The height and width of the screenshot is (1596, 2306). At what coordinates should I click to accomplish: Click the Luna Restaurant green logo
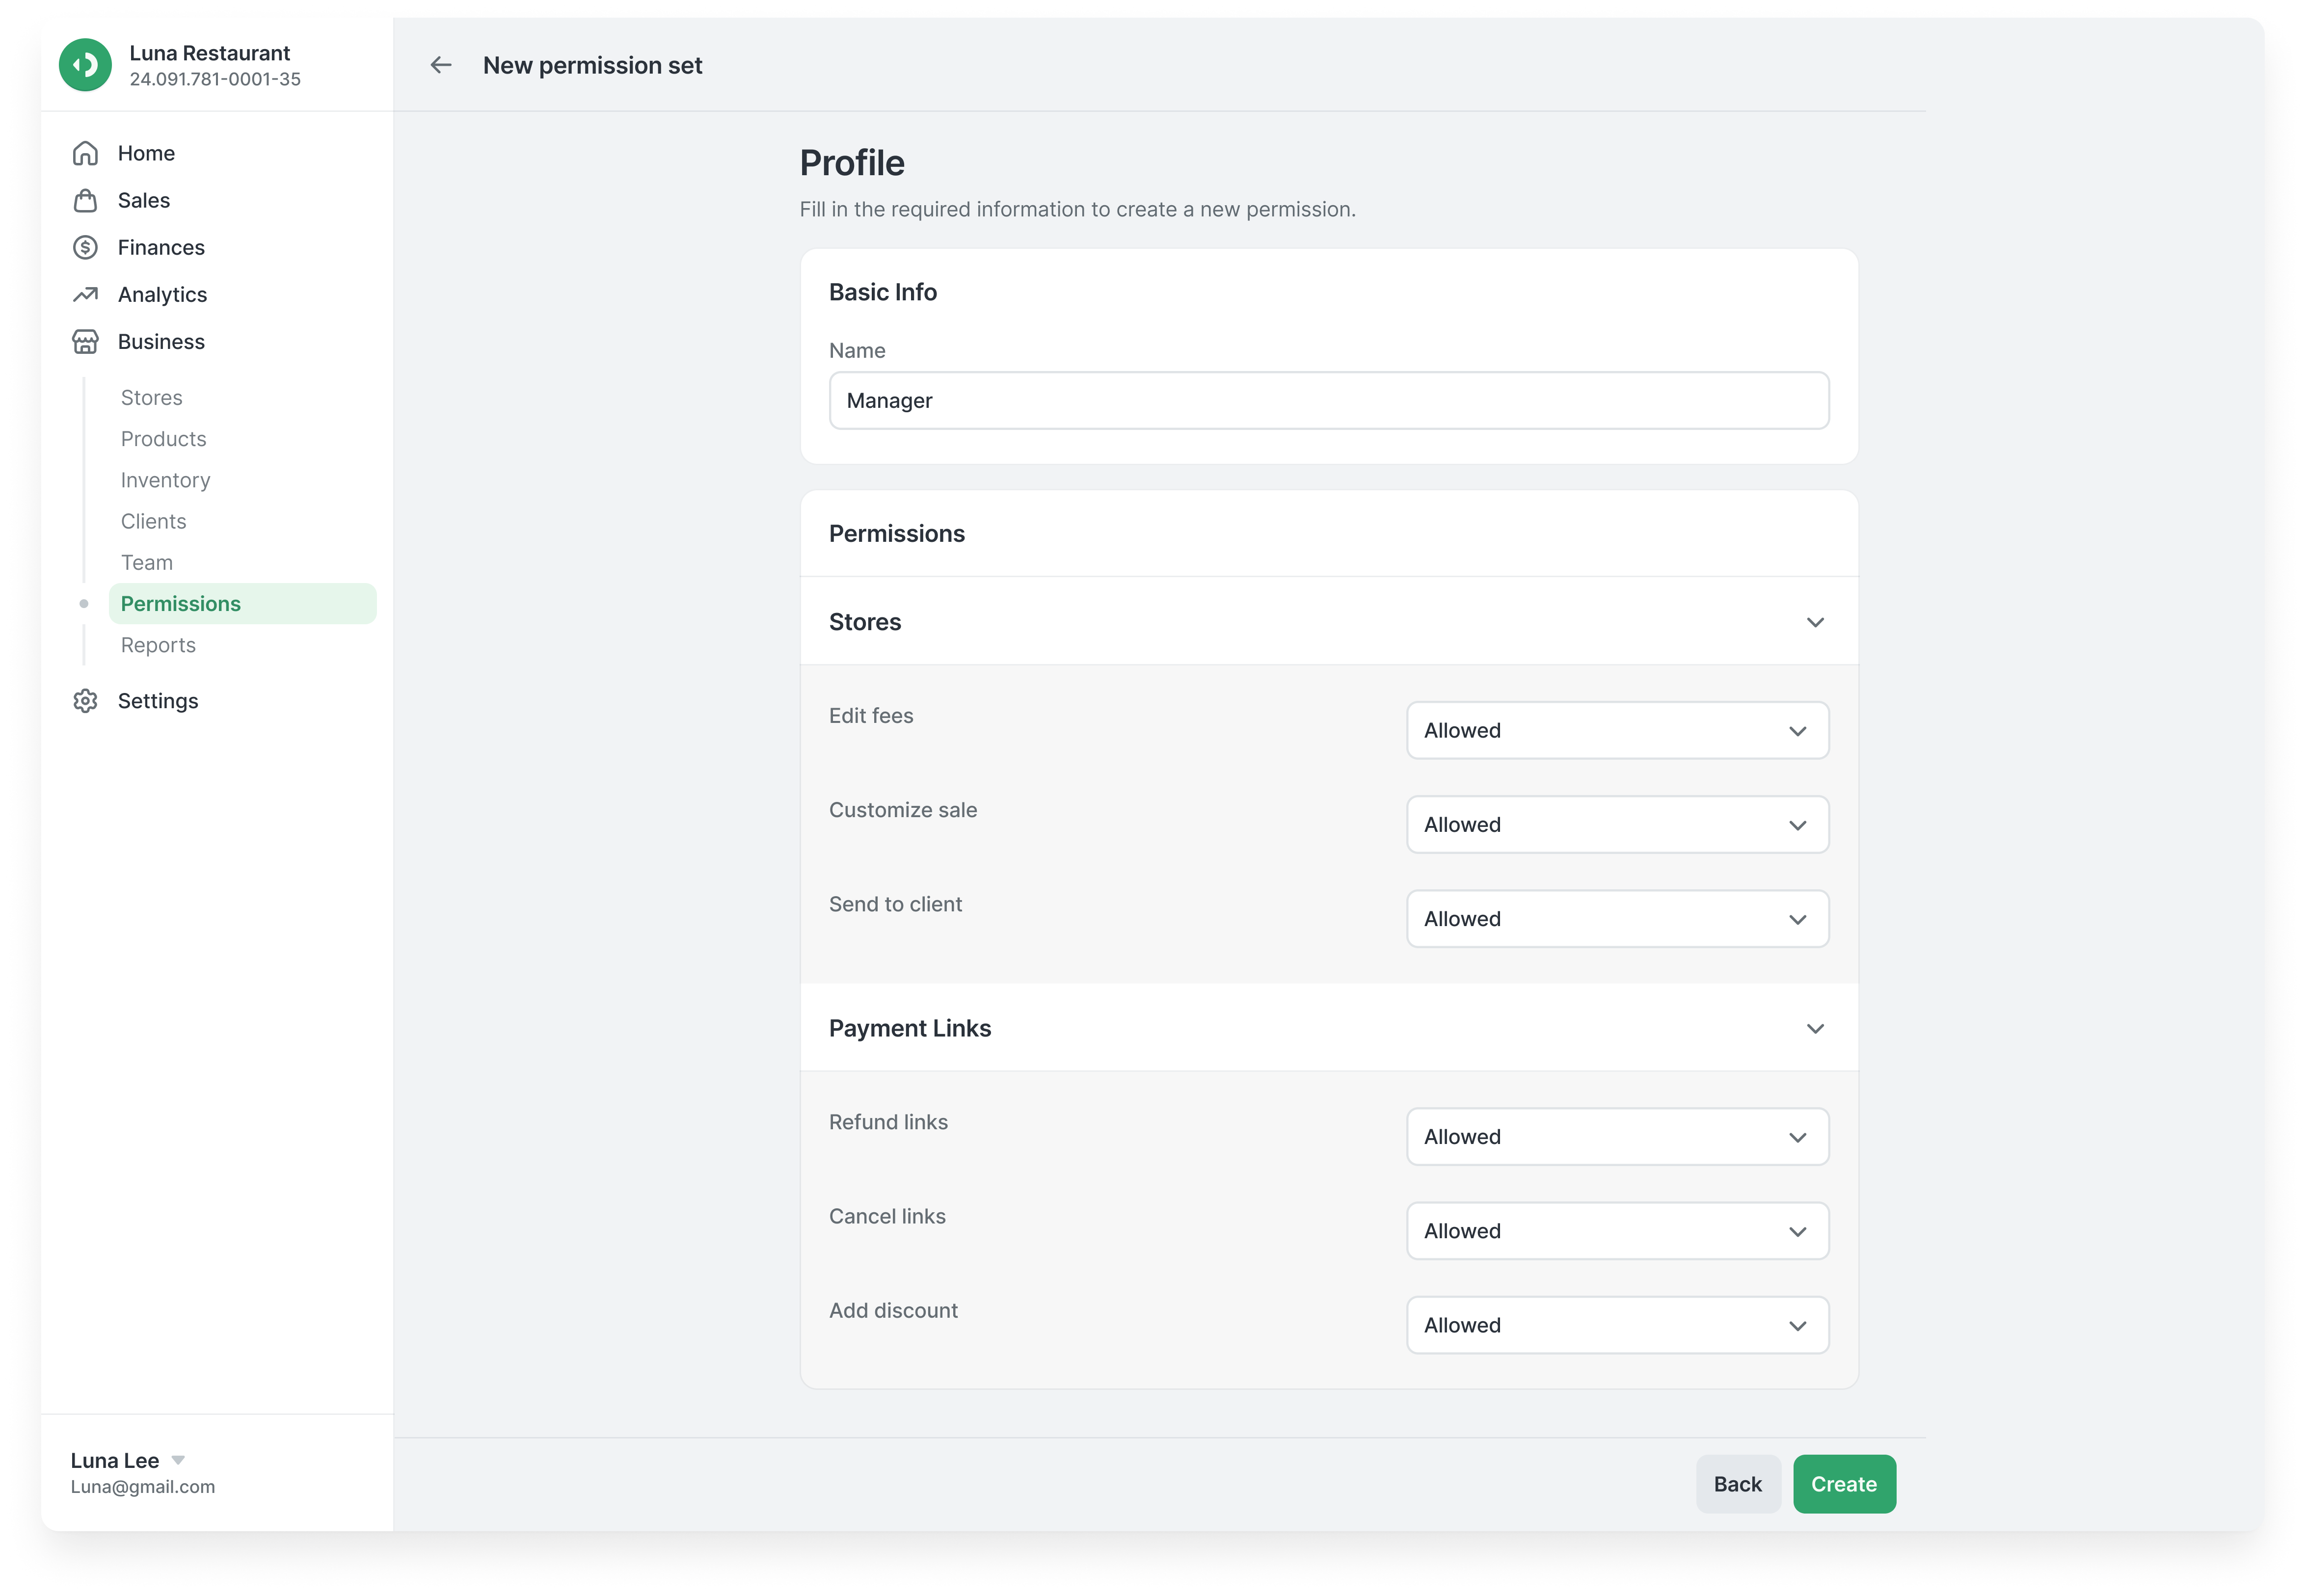pyautogui.click(x=86, y=65)
